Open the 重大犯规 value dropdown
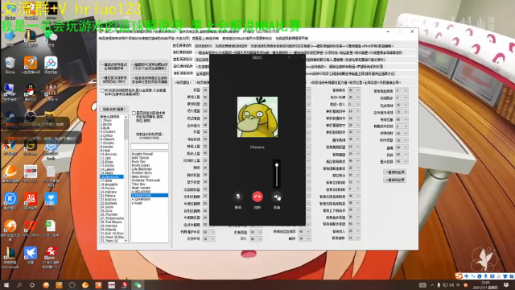The height and width of the screenshot is (290, 515). pos(402,161)
